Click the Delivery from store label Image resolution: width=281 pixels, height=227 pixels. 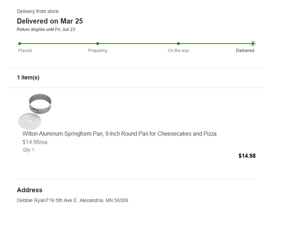(x=38, y=12)
